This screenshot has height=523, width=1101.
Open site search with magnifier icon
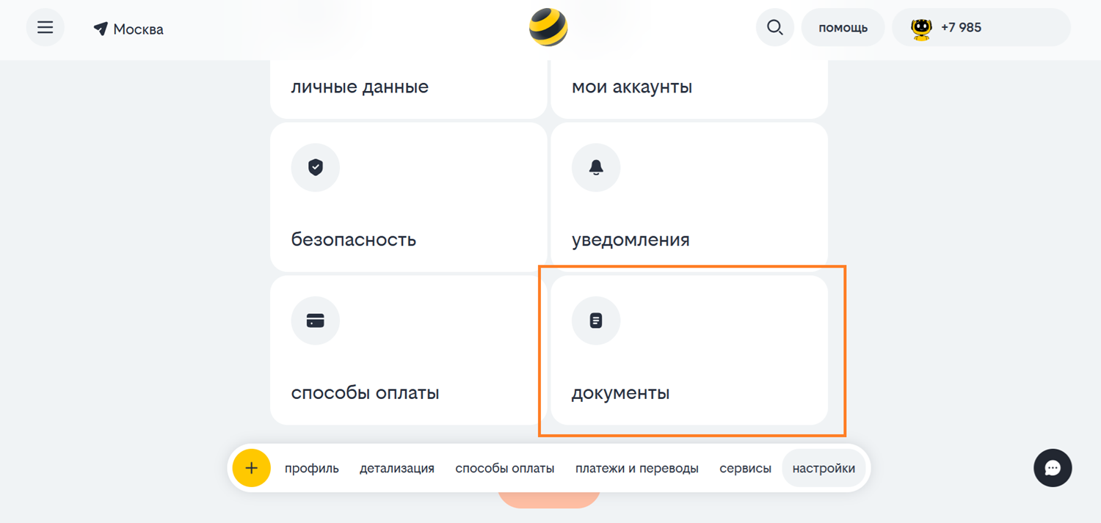click(x=775, y=28)
